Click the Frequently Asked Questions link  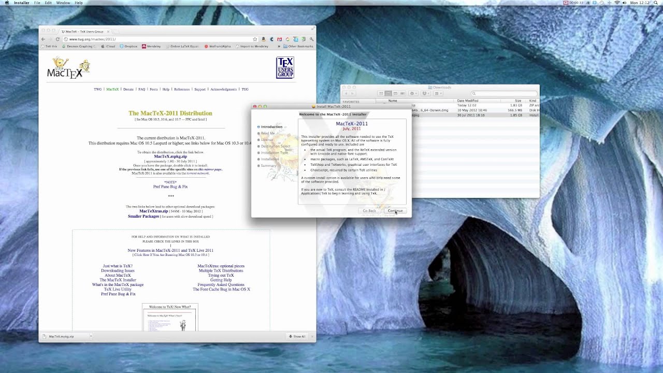coord(221,284)
